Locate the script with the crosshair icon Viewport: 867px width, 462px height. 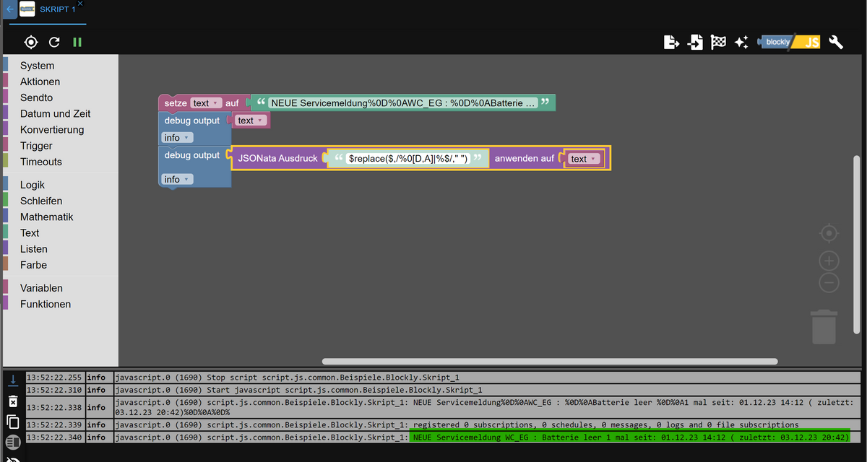coord(30,43)
